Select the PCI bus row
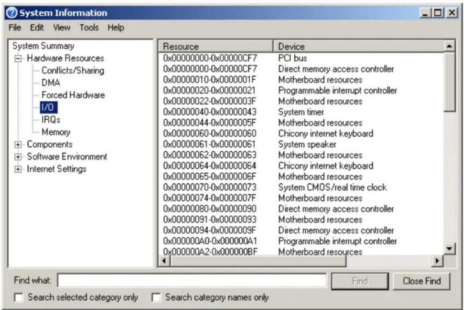The height and width of the screenshot is (310, 464). (301, 58)
